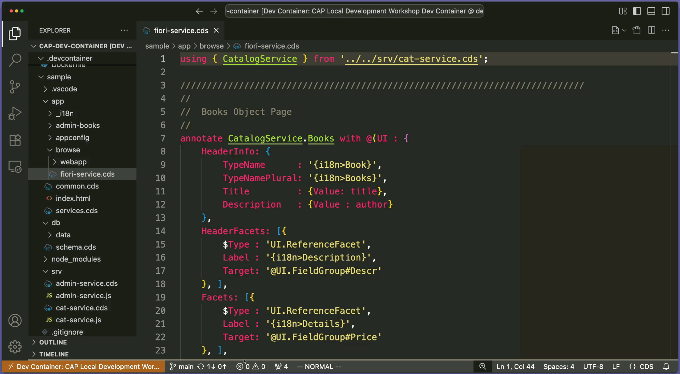Screen dimensions: 680x374
Task: Click the Synchronize Changes status item
Action: (212, 367)
